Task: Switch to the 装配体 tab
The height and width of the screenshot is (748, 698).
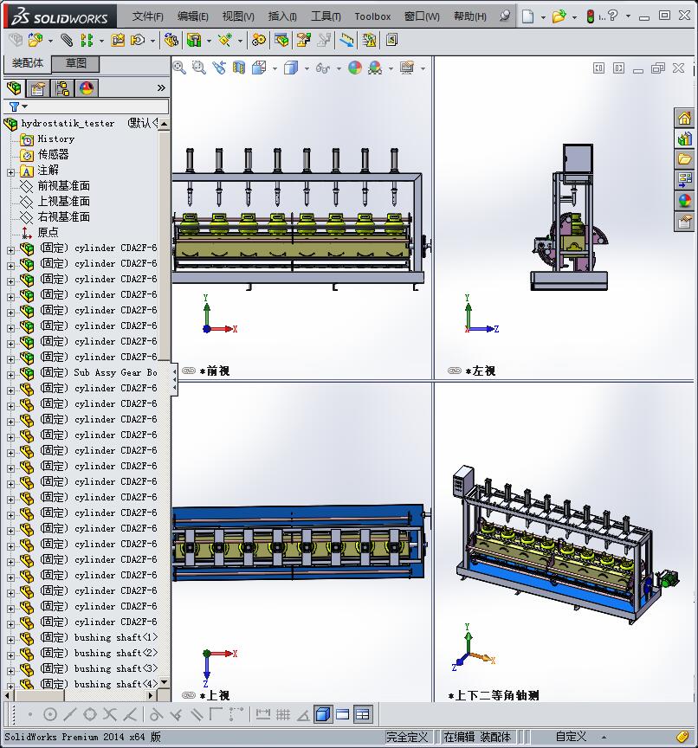Action: tap(27, 63)
